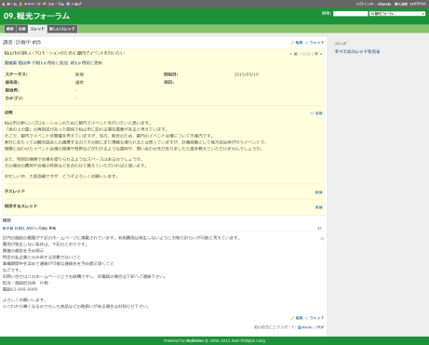Viewport: 429px width, 345px height.
Task: Open 'View all threads' sidebar link
Action: 357,51
